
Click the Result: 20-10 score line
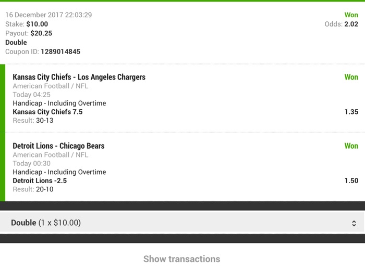coord(33,190)
